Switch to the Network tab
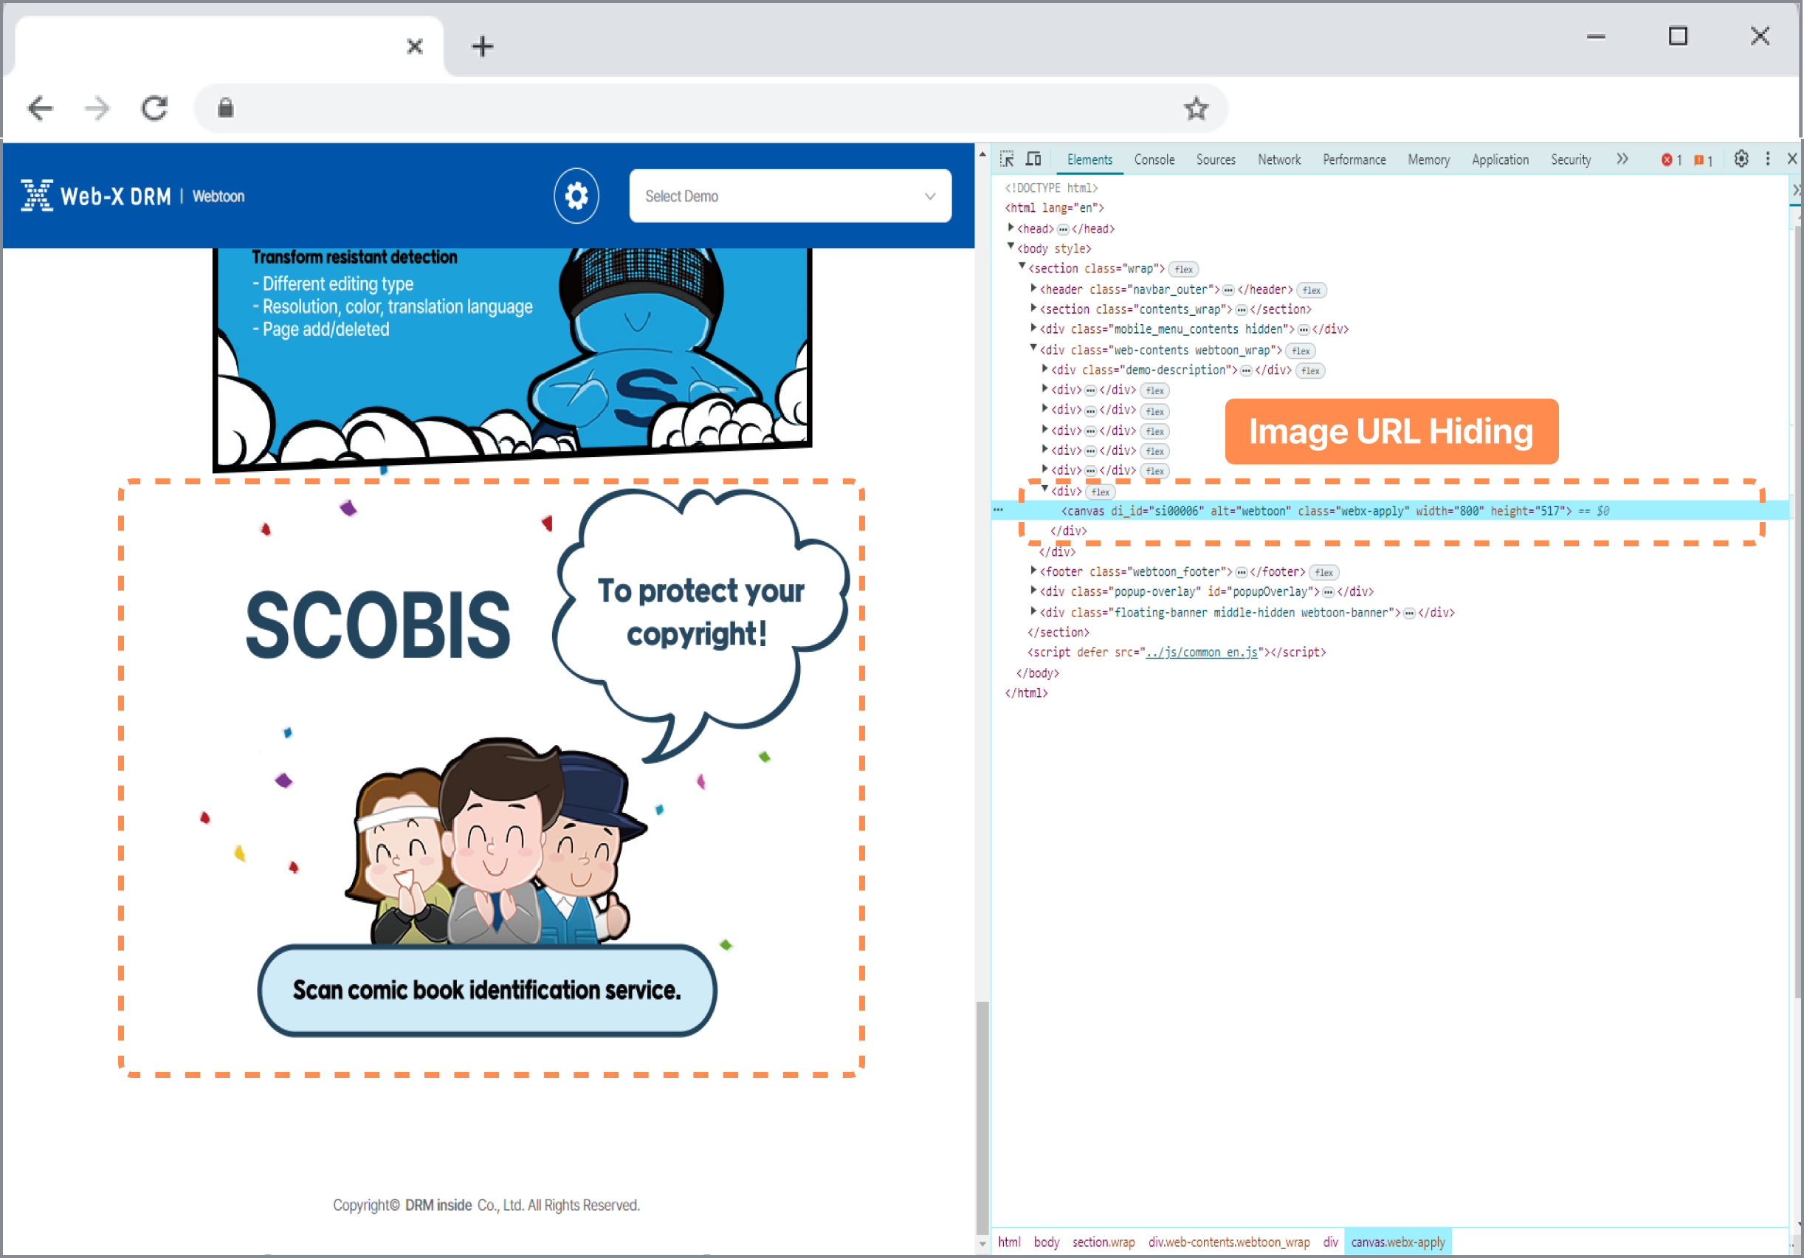 point(1278,159)
